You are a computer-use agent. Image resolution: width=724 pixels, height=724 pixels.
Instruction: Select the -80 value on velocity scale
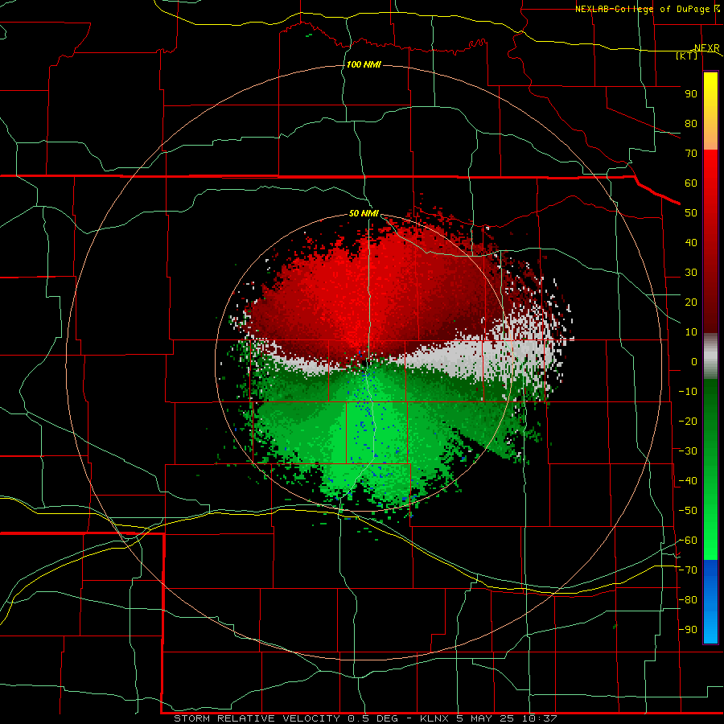pyautogui.click(x=688, y=600)
